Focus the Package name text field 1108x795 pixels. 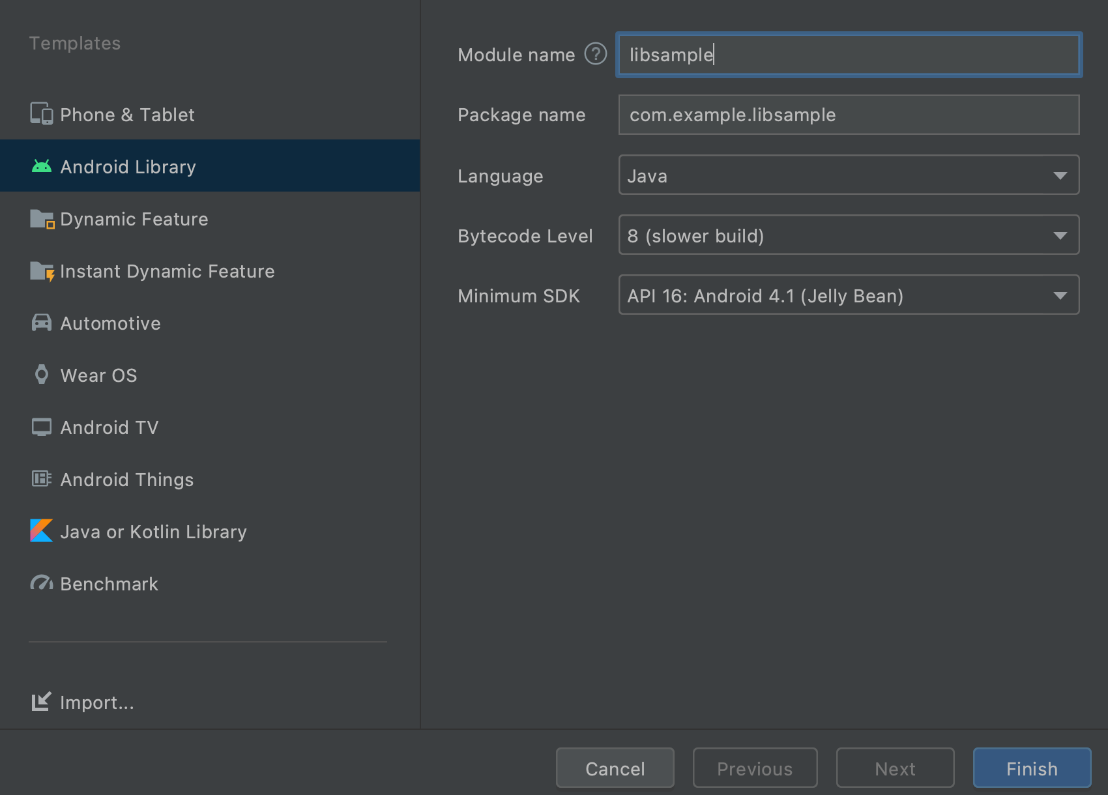point(849,115)
